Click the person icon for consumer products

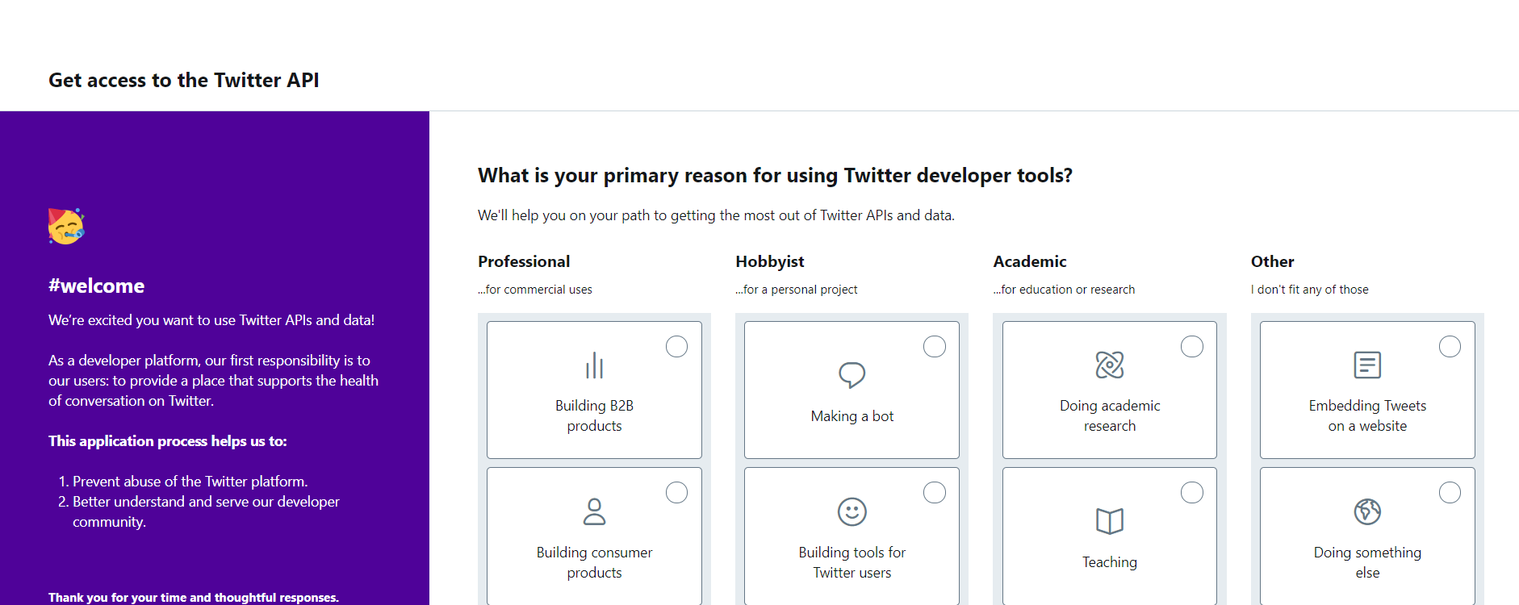click(594, 511)
